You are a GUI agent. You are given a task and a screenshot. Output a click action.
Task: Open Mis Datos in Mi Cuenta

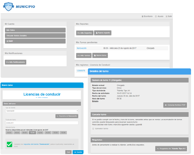pos(35,30)
